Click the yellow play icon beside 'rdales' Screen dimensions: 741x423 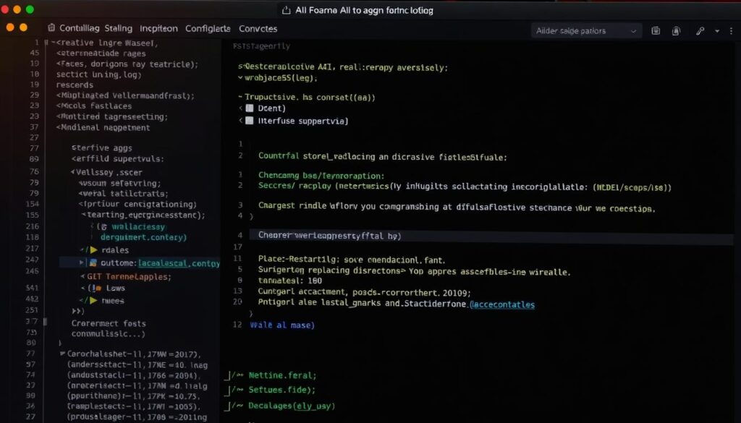tap(93, 249)
